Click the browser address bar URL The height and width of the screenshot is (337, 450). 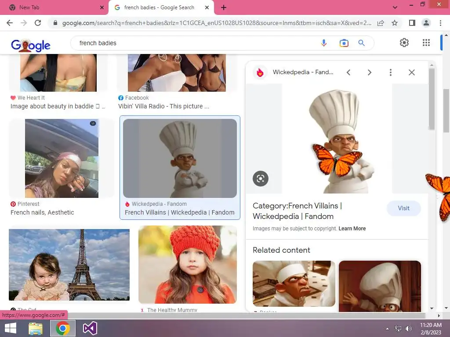[x=217, y=23]
